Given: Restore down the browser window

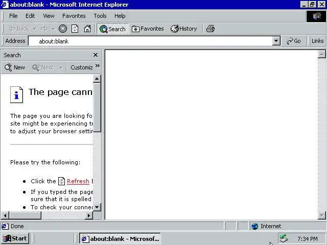Looking at the screenshot, I should 312,5.
